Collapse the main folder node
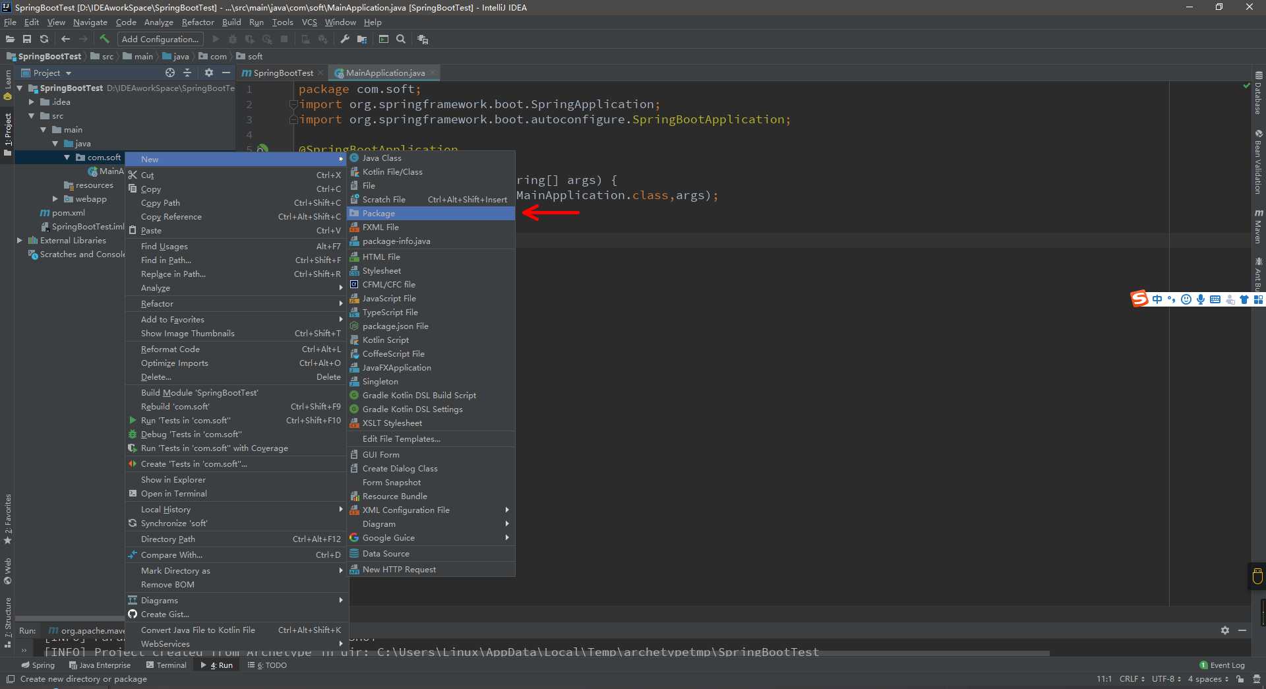This screenshot has height=689, width=1266. click(x=43, y=129)
